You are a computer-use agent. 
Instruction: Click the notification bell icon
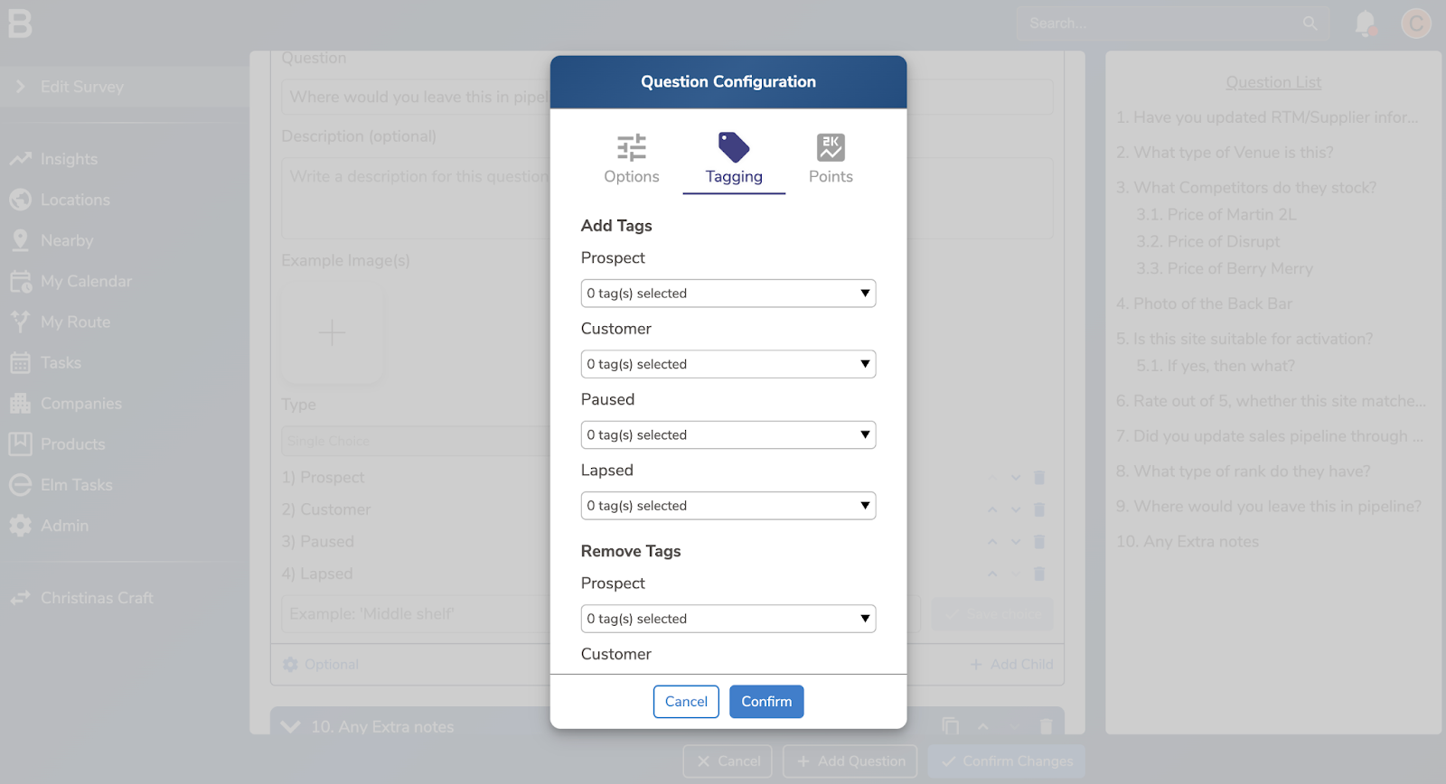tap(1365, 23)
